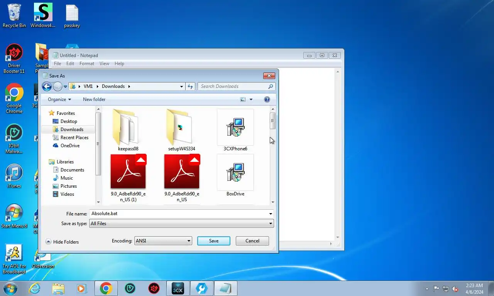The image size is (494, 296).
Task: Open the view options dropdown arrow
Action: pos(251,99)
